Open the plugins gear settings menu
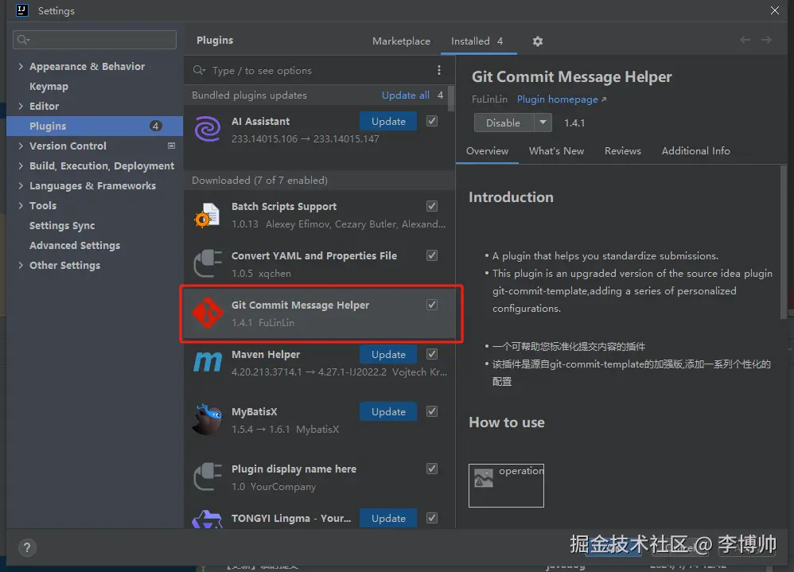This screenshot has width=794, height=572. [x=538, y=41]
